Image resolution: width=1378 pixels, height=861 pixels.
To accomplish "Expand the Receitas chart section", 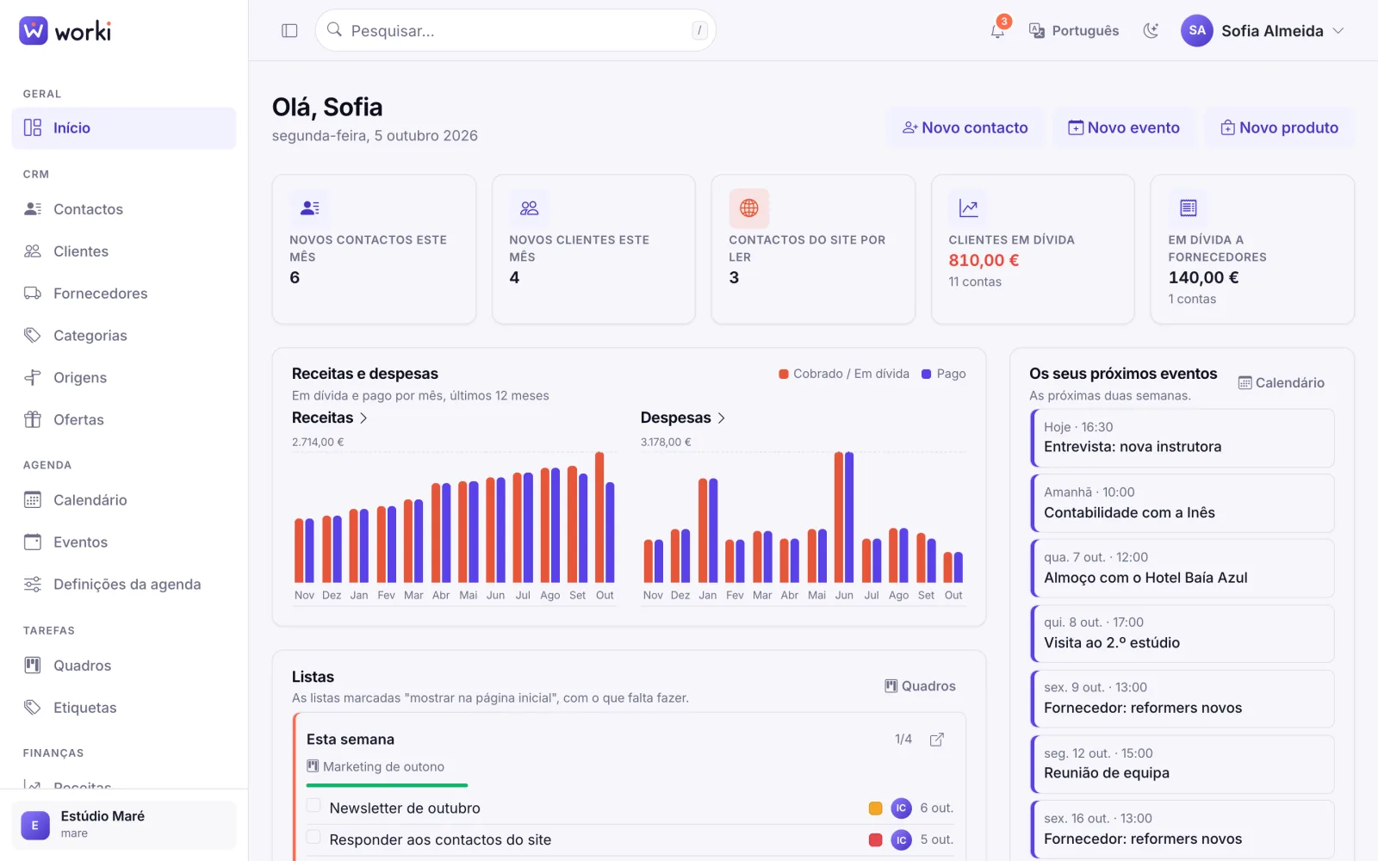I will [330, 418].
